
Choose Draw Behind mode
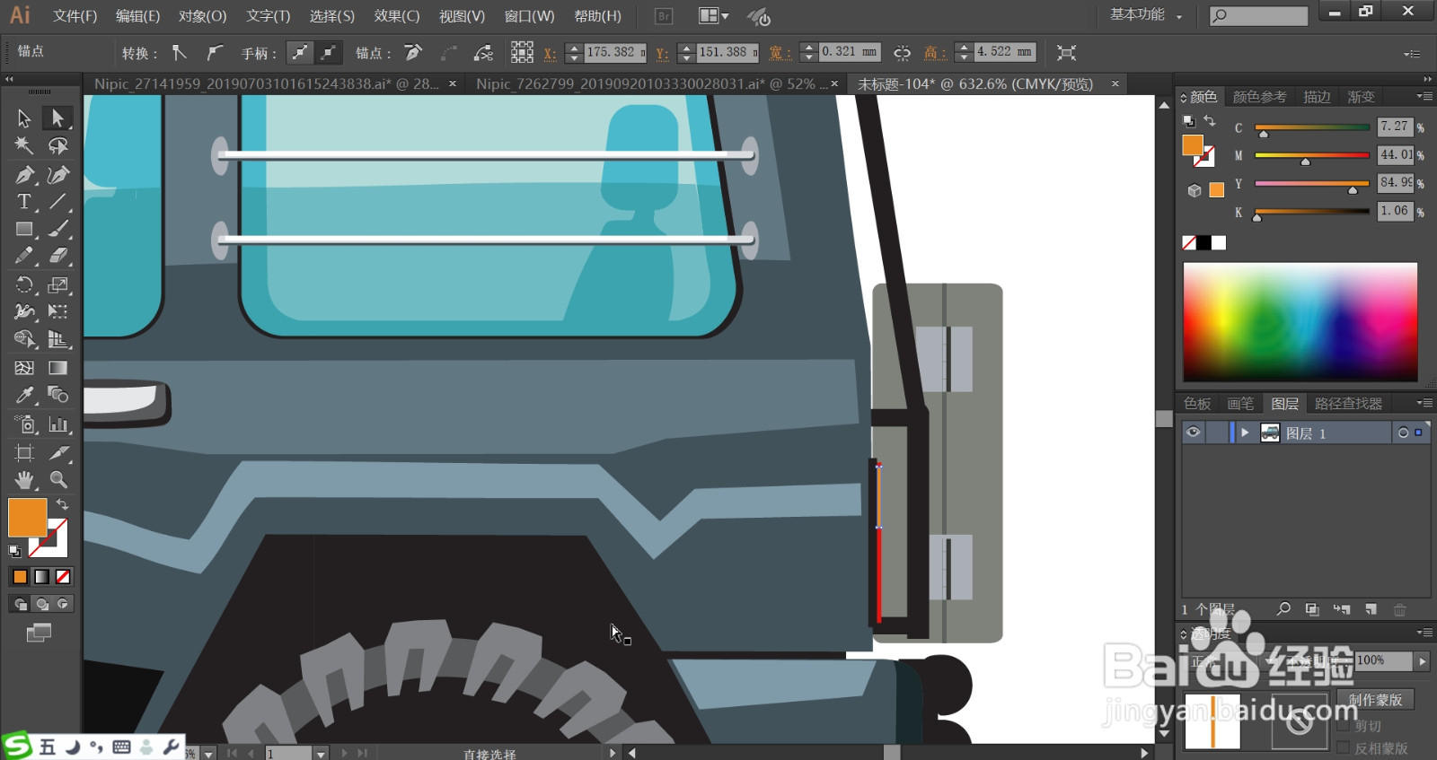[41, 604]
